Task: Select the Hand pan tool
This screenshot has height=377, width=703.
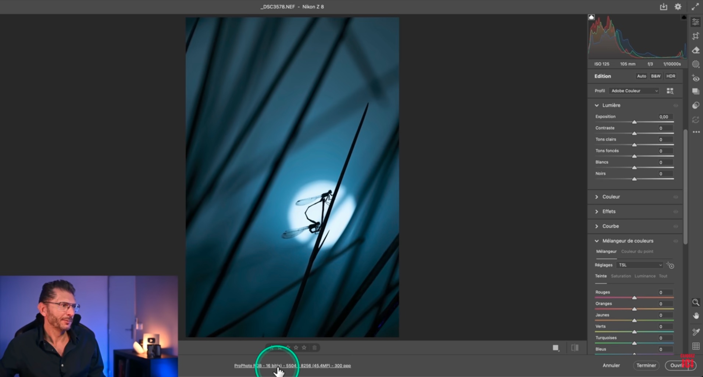Action: click(695, 316)
